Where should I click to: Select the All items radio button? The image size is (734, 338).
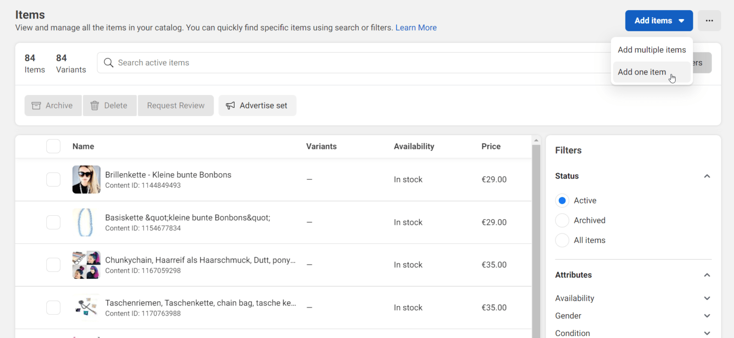pos(562,240)
